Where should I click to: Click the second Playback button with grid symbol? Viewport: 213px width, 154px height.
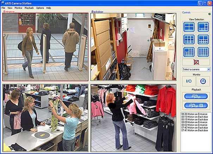click(196, 105)
